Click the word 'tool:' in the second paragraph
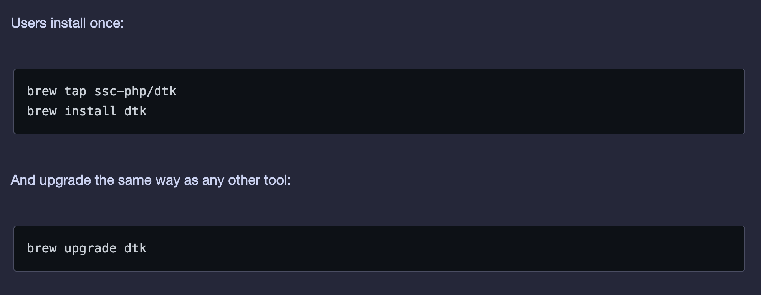This screenshot has height=295, width=761. tap(277, 180)
